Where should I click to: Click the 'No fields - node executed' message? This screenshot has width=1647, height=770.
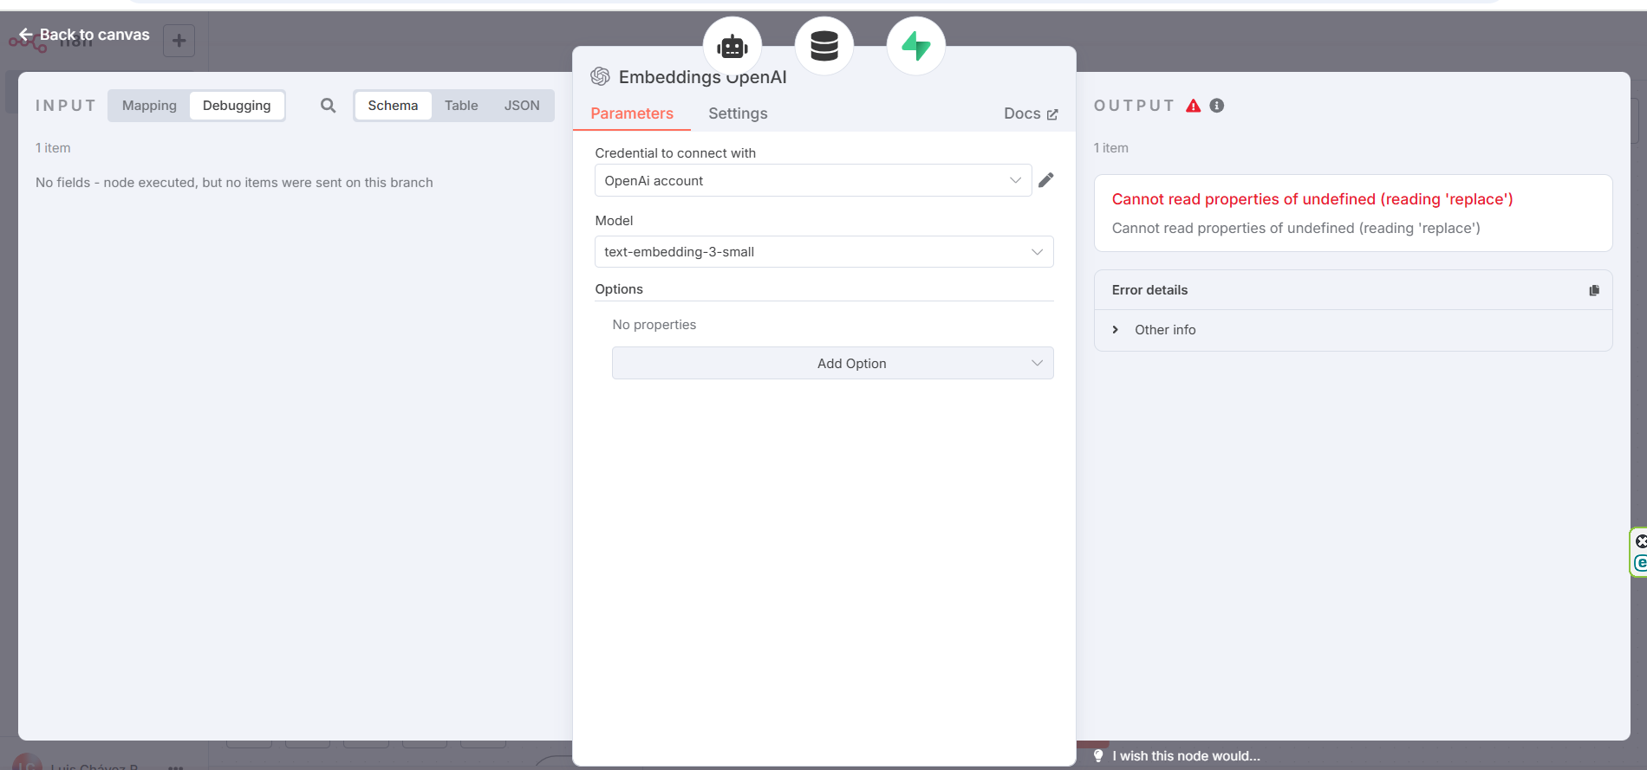pos(234,183)
